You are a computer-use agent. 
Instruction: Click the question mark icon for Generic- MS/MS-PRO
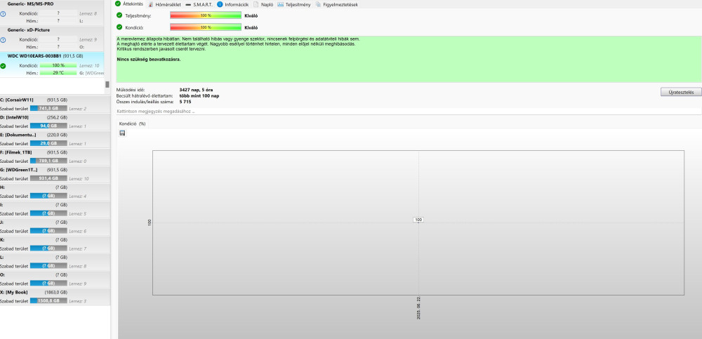(x=4, y=13)
